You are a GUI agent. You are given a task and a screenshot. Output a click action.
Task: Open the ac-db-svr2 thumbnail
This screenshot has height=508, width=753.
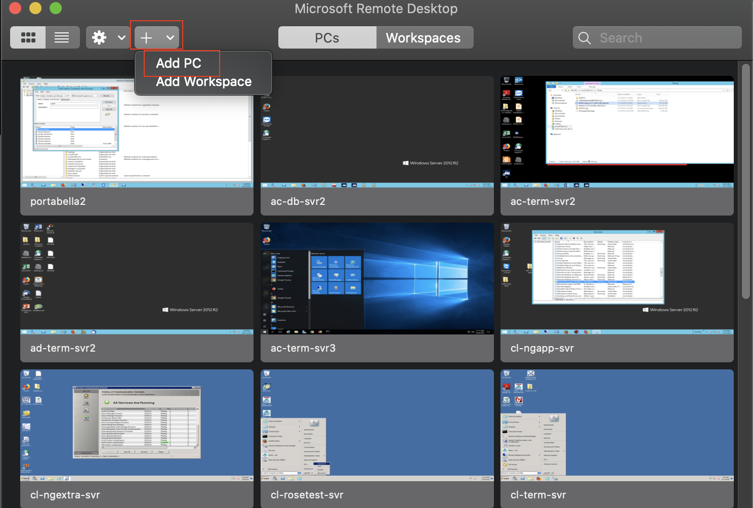(x=377, y=133)
